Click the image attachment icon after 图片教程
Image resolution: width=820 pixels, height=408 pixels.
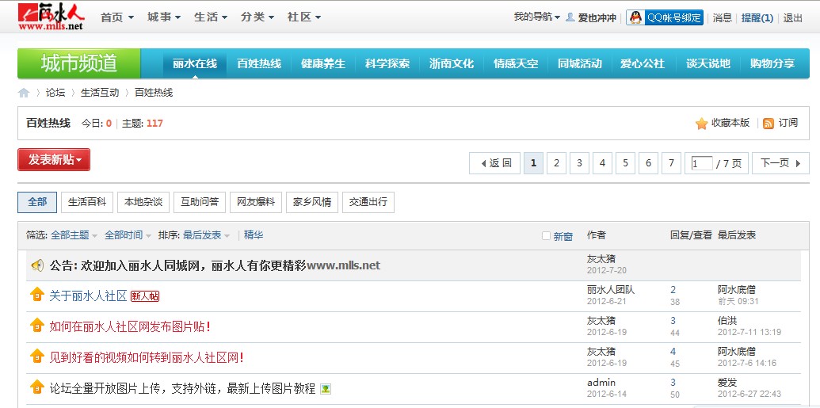[325, 389]
